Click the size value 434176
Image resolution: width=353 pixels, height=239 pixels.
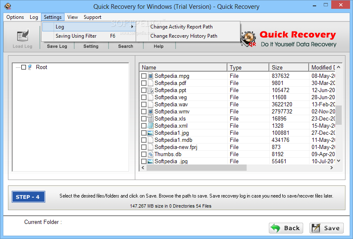point(280,140)
